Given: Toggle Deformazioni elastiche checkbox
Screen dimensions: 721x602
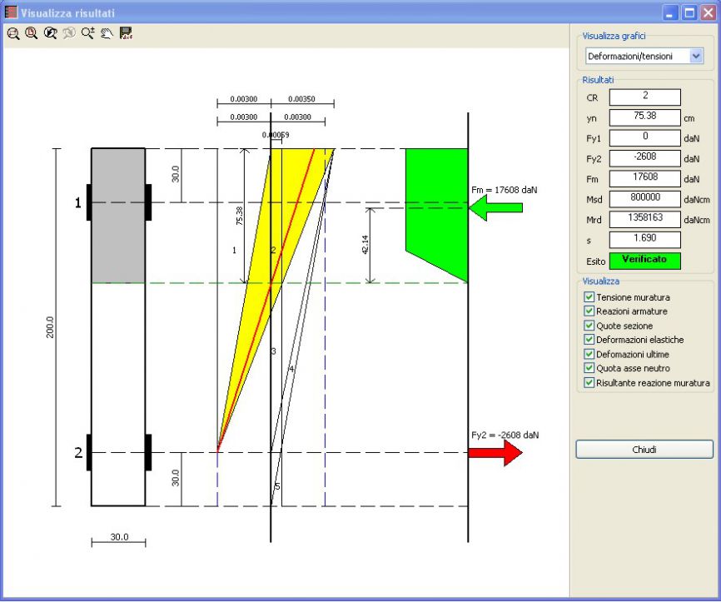Looking at the screenshot, I should pos(589,340).
